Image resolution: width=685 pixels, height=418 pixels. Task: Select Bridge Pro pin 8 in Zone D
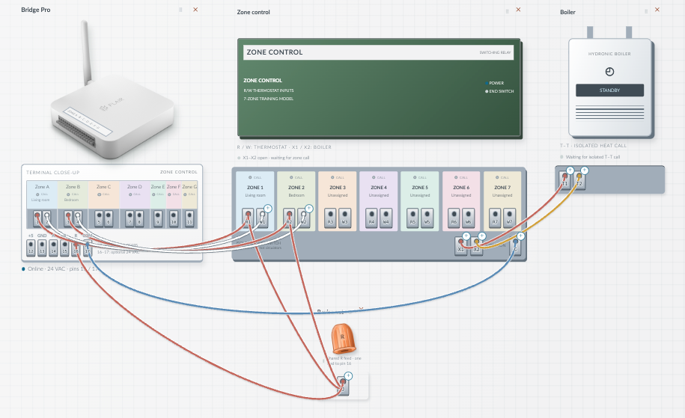(x=139, y=218)
